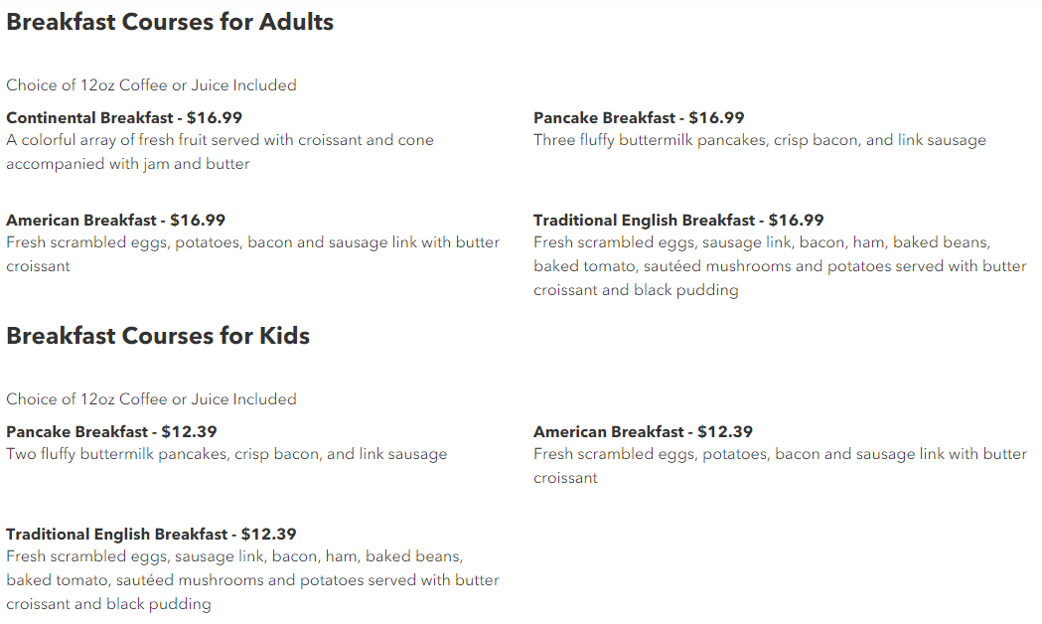
Task: Click the Breakfast Courses for Kids heading
Action: coord(158,336)
